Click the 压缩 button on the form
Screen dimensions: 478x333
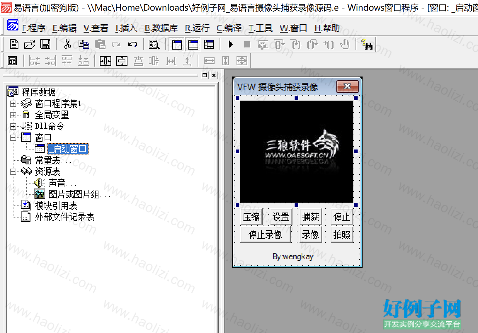pyautogui.click(x=251, y=217)
